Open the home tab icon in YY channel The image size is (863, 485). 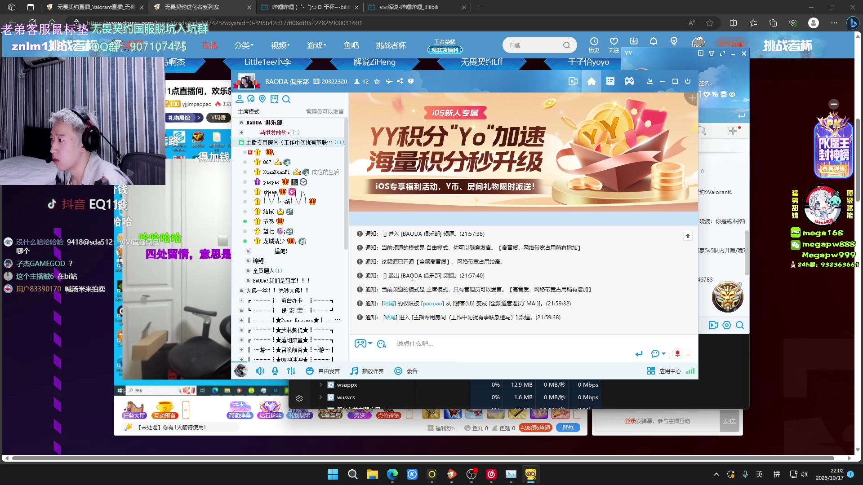(x=592, y=81)
